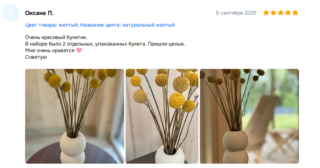
Task: Open reviewer name Оксана П.
Action: point(39,13)
